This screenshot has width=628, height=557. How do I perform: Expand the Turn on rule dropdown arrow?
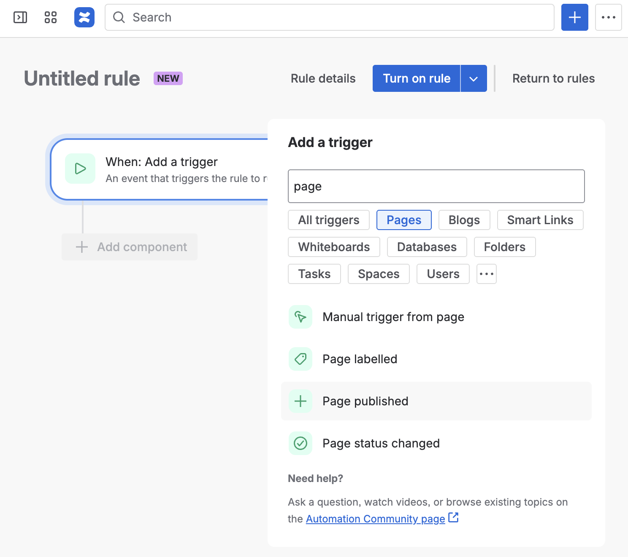click(474, 79)
